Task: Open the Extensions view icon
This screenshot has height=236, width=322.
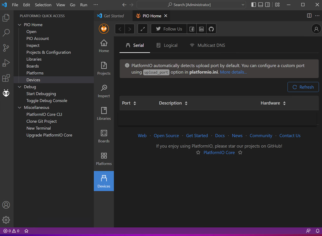Action: (6, 78)
